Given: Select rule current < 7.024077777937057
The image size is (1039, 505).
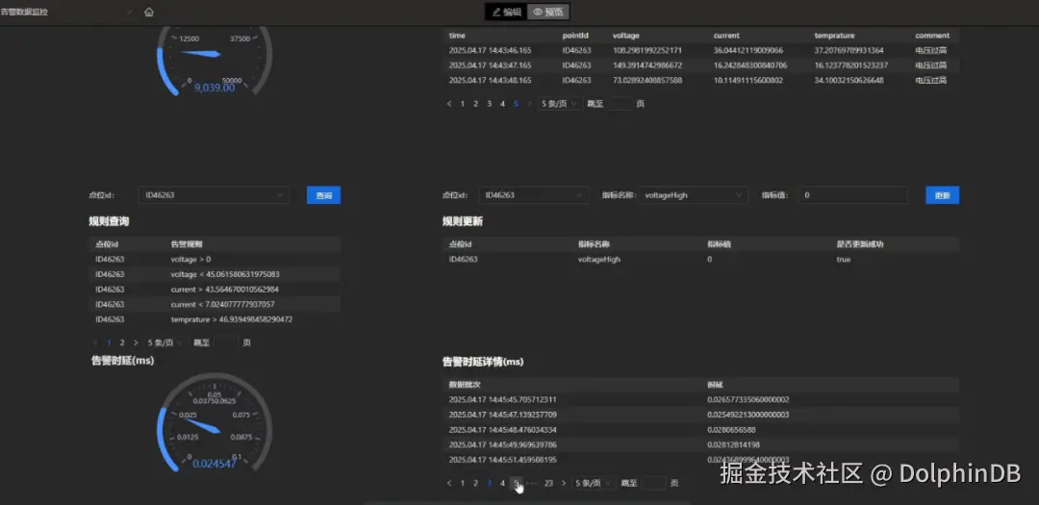Looking at the screenshot, I should 222,304.
